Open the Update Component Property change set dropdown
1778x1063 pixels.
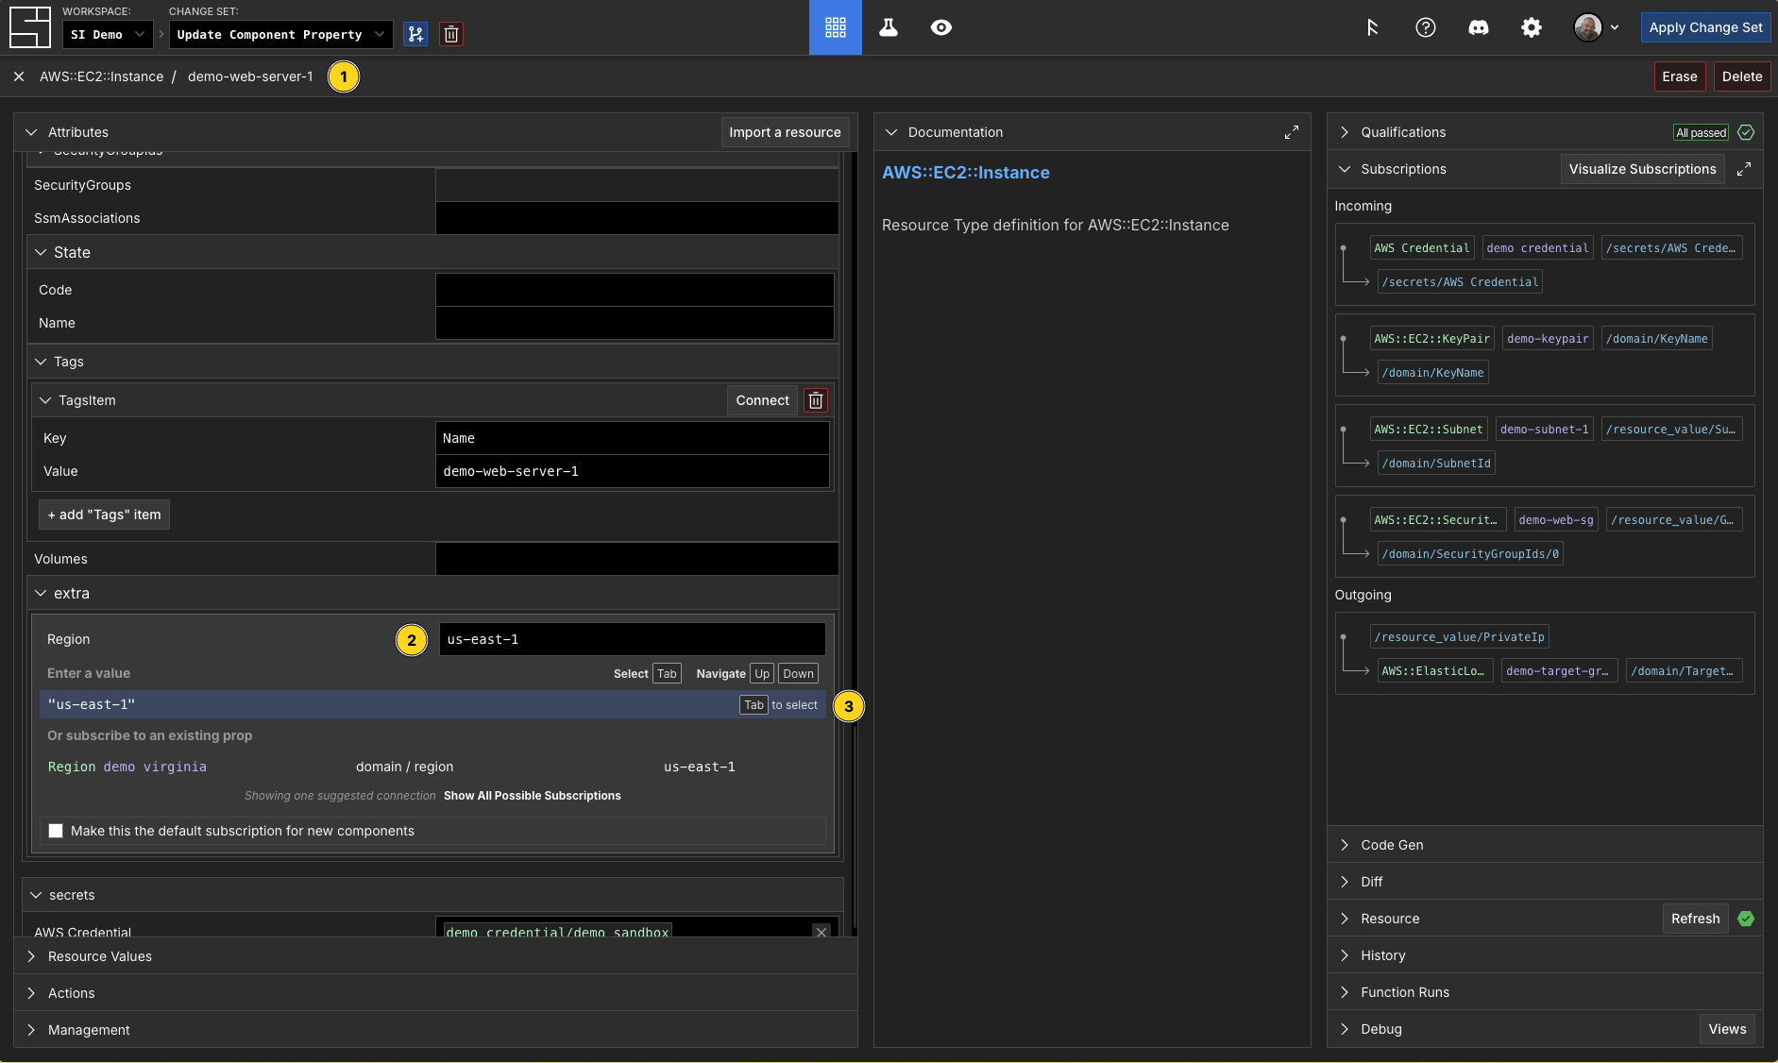(x=280, y=35)
